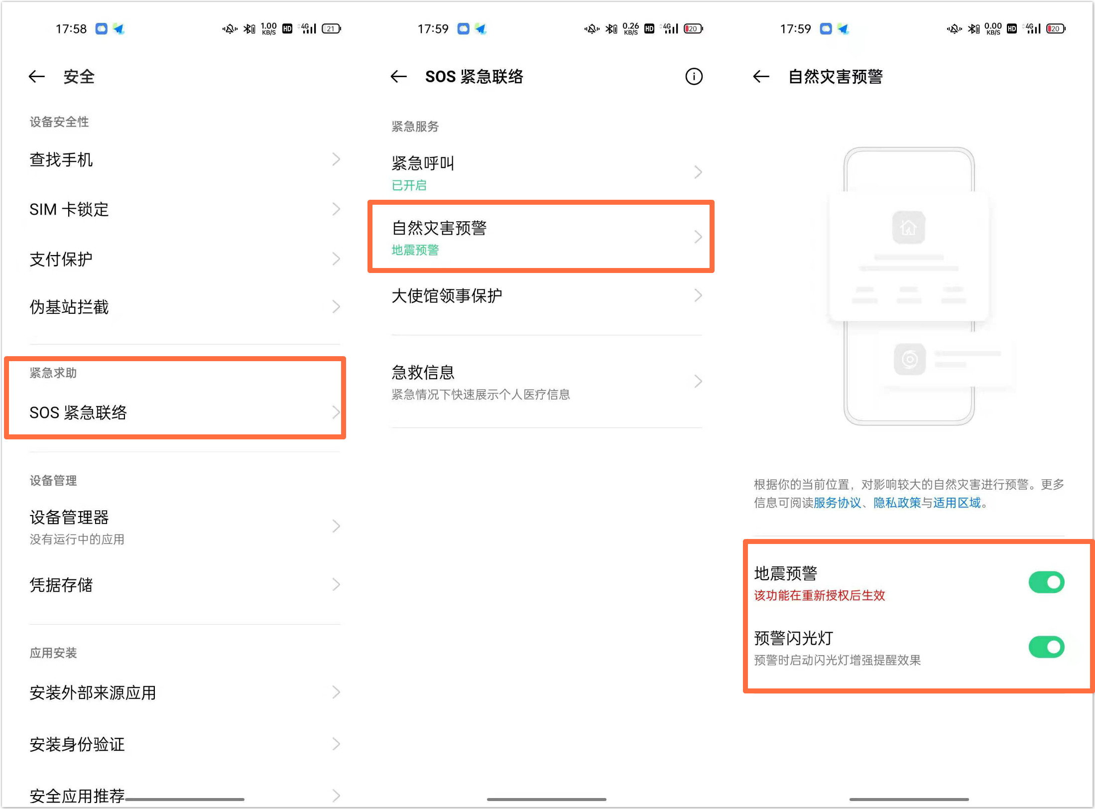Open the info icon on SOS page

[x=694, y=77]
